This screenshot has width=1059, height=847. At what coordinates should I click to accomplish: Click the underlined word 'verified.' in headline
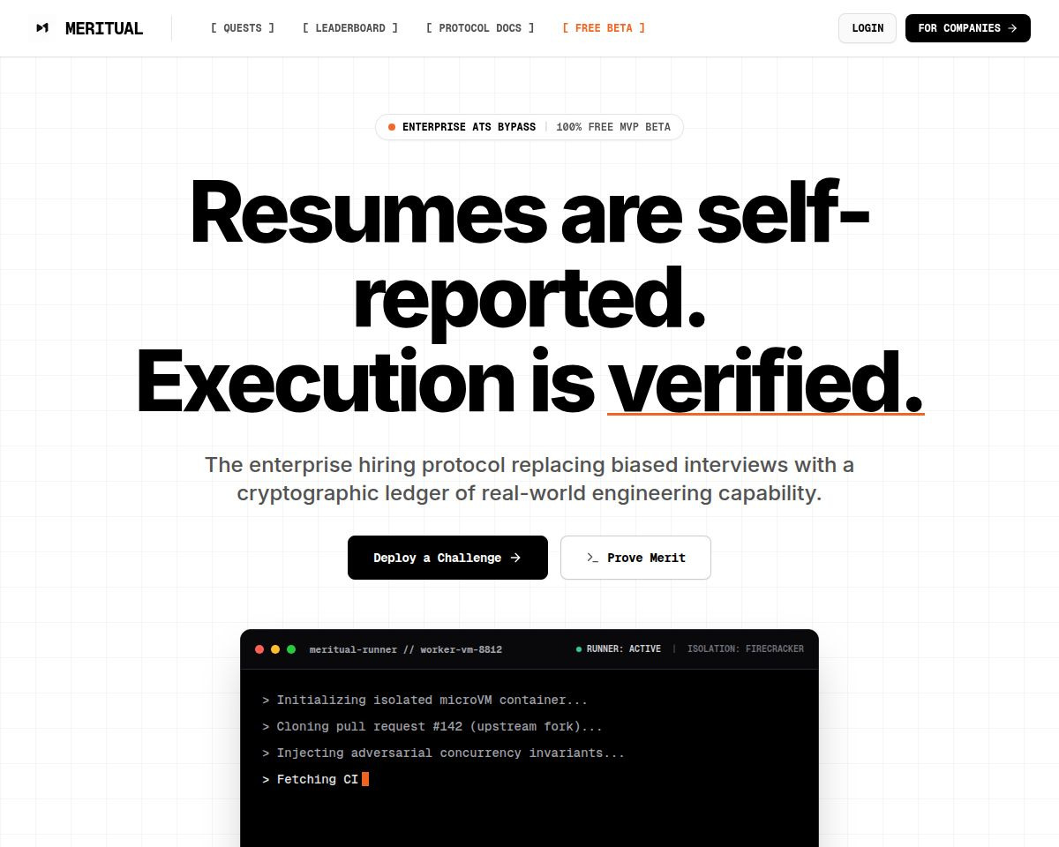point(766,382)
